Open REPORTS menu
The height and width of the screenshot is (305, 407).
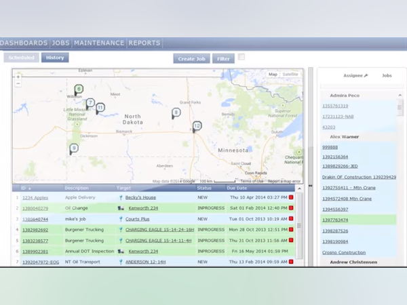point(144,43)
